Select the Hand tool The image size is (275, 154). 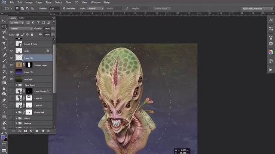pos(4,123)
